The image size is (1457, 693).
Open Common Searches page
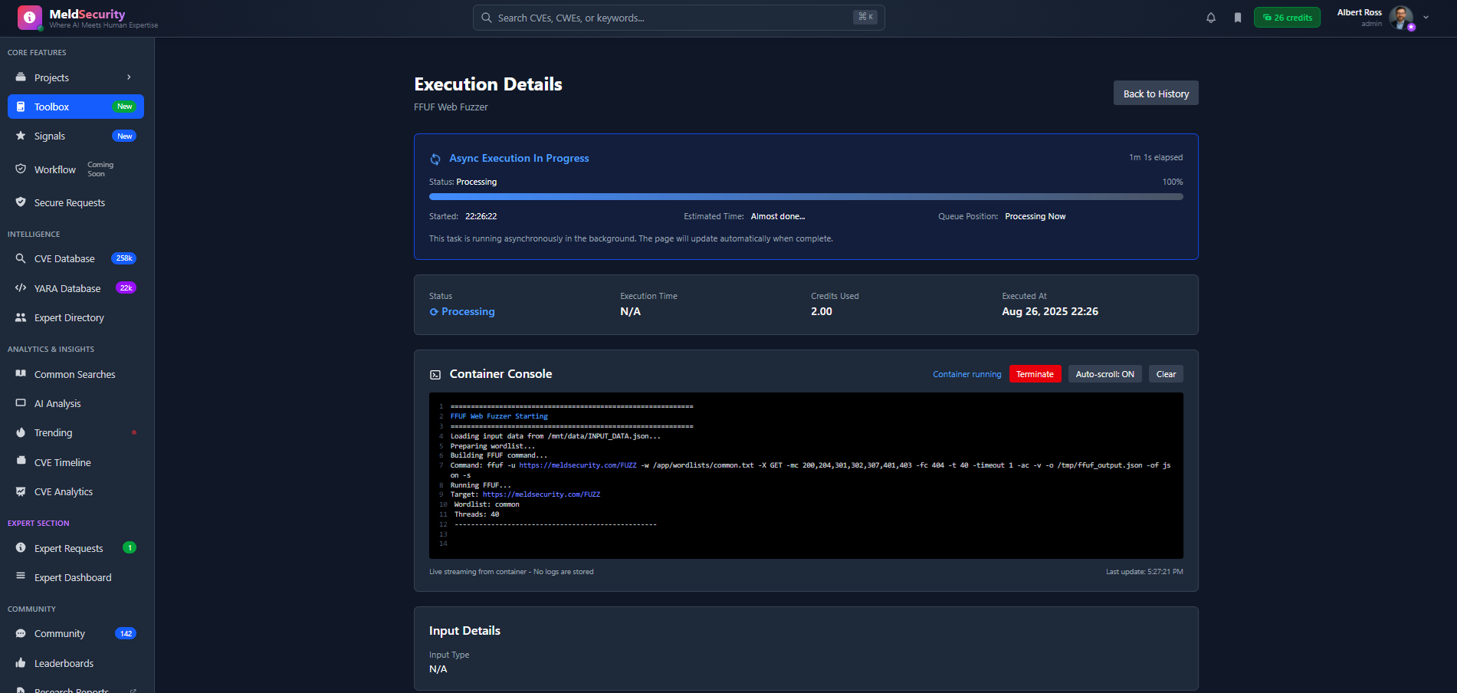click(x=76, y=374)
